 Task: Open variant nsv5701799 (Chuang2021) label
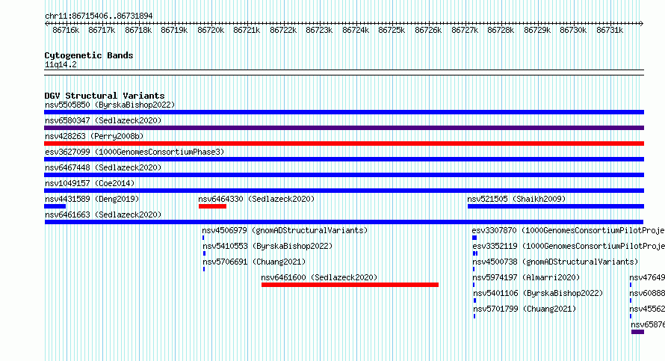[525, 309]
